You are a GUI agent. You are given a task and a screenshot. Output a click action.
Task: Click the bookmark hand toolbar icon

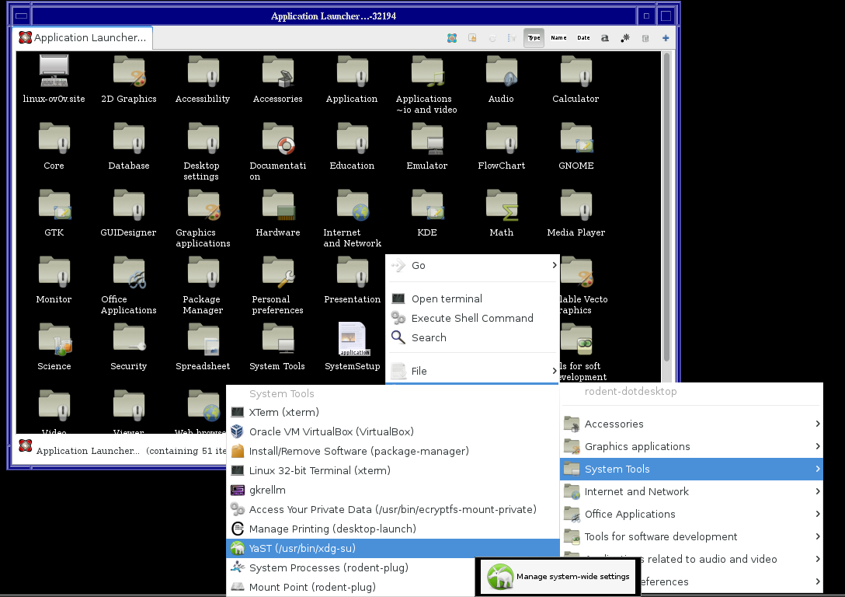coord(472,38)
